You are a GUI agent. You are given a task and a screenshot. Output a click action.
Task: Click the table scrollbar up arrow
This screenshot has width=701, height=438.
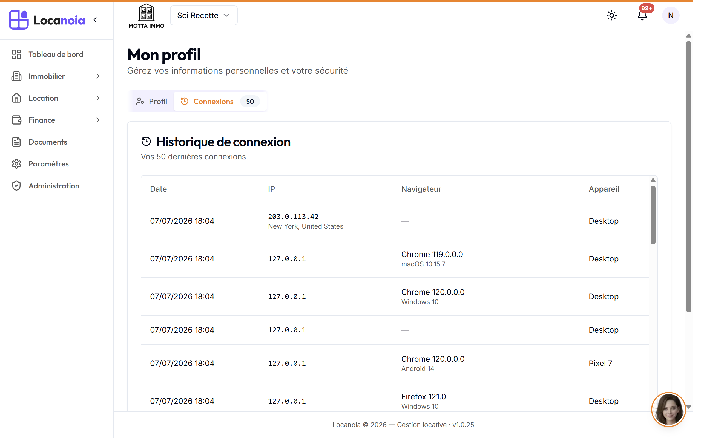pos(653,180)
